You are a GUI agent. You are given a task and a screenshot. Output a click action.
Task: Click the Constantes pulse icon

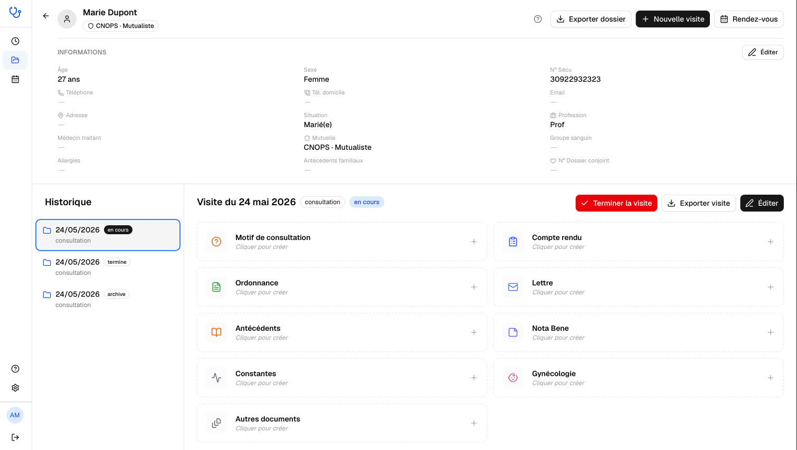coord(216,378)
